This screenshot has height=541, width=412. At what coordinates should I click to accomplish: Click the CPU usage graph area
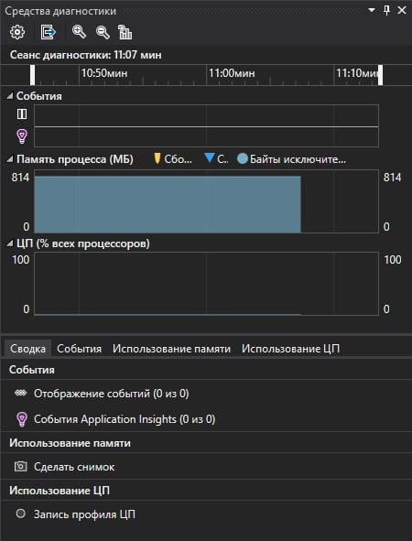[206, 284]
